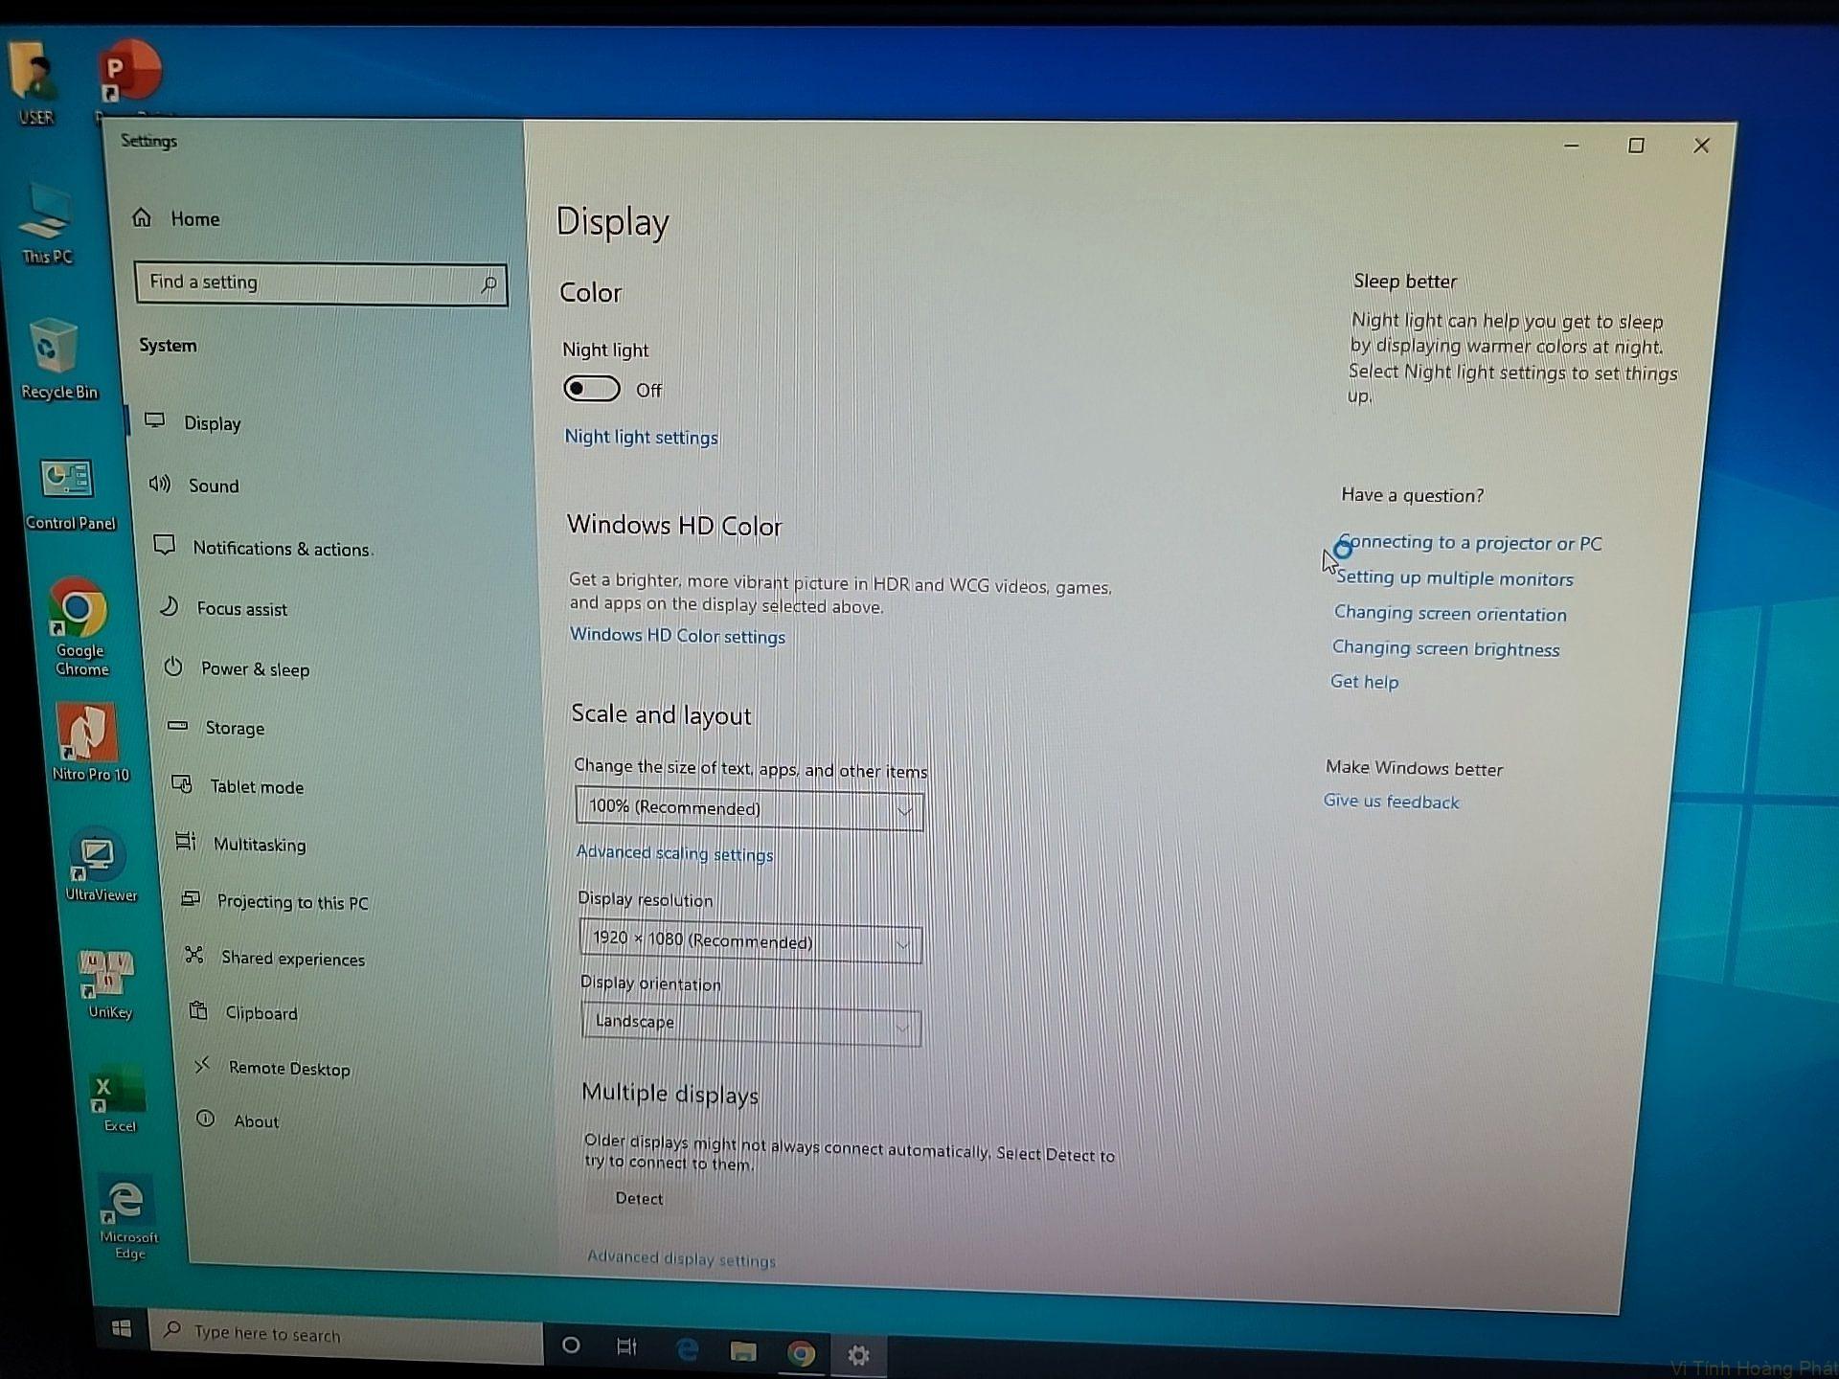Open Night light settings link

(x=641, y=437)
